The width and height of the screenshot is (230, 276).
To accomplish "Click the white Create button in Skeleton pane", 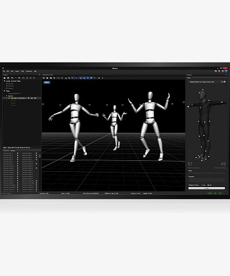I will [x=206, y=188].
